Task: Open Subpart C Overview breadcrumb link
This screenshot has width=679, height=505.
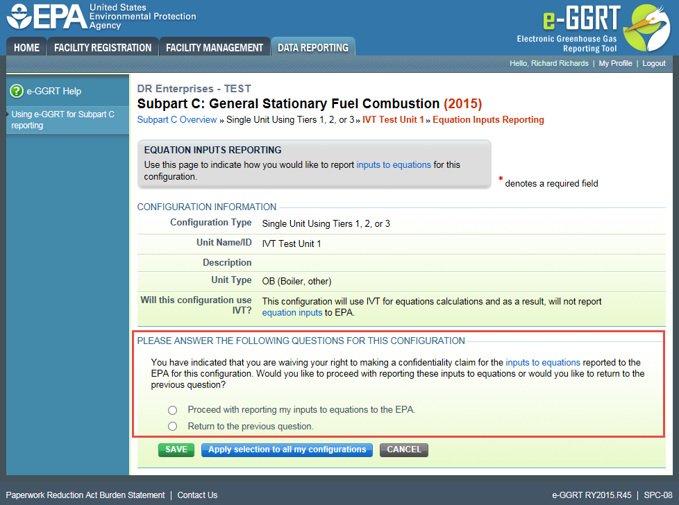Action: (x=176, y=120)
